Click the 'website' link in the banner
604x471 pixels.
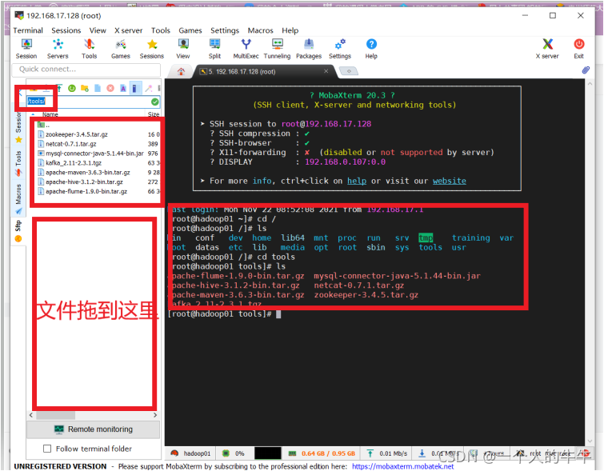(x=449, y=181)
